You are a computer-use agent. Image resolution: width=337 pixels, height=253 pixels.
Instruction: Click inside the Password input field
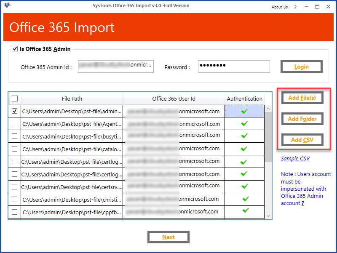tap(234, 66)
